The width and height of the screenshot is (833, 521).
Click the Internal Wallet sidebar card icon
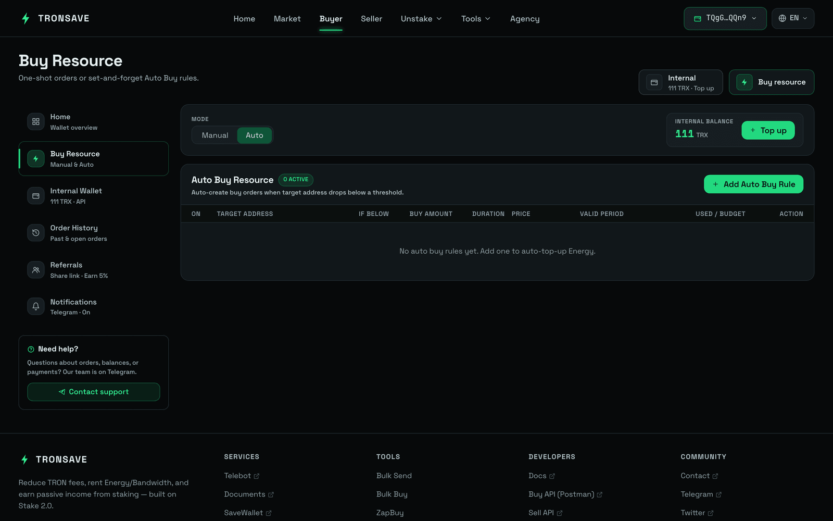pyautogui.click(x=36, y=196)
